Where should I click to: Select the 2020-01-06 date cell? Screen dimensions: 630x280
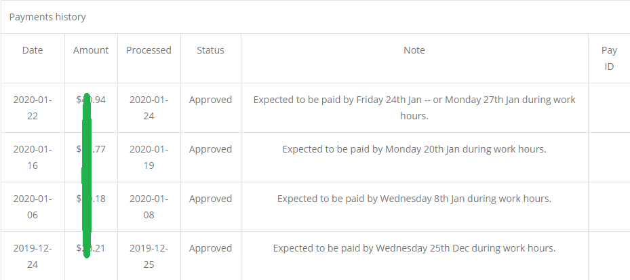point(33,207)
